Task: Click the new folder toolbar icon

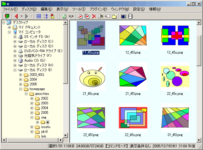Action: pos(114,16)
